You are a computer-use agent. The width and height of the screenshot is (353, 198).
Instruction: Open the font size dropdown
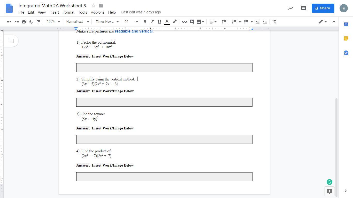coord(131,22)
